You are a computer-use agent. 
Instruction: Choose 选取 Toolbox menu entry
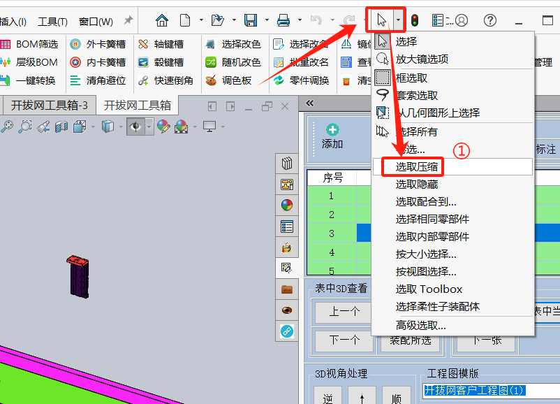(453, 289)
